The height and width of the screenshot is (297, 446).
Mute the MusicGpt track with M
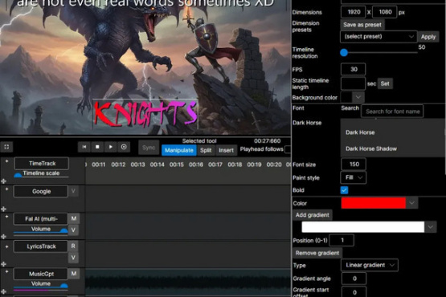pyautogui.click(x=74, y=274)
